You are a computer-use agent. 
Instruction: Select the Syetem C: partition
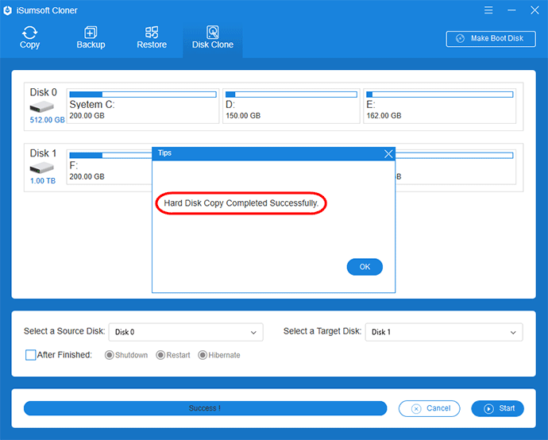coord(143,106)
